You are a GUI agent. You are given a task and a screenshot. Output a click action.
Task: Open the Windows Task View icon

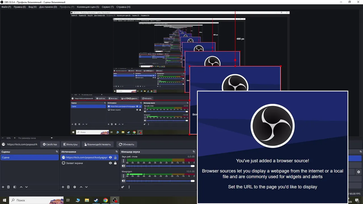(x=68, y=200)
